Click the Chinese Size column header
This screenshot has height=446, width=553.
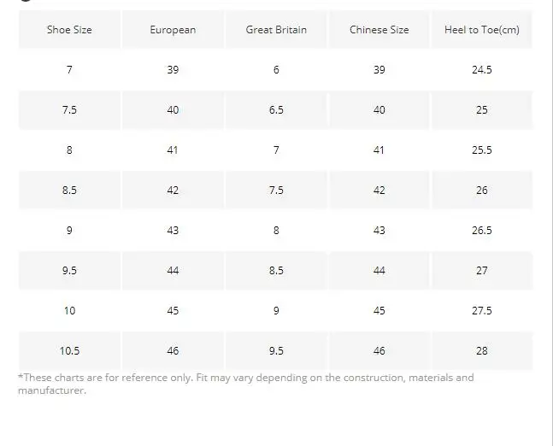coord(379,30)
